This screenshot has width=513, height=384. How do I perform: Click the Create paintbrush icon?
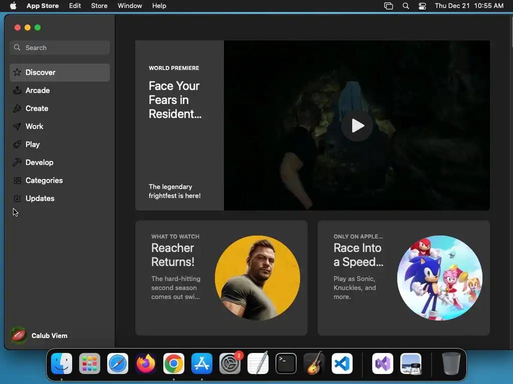(x=17, y=108)
